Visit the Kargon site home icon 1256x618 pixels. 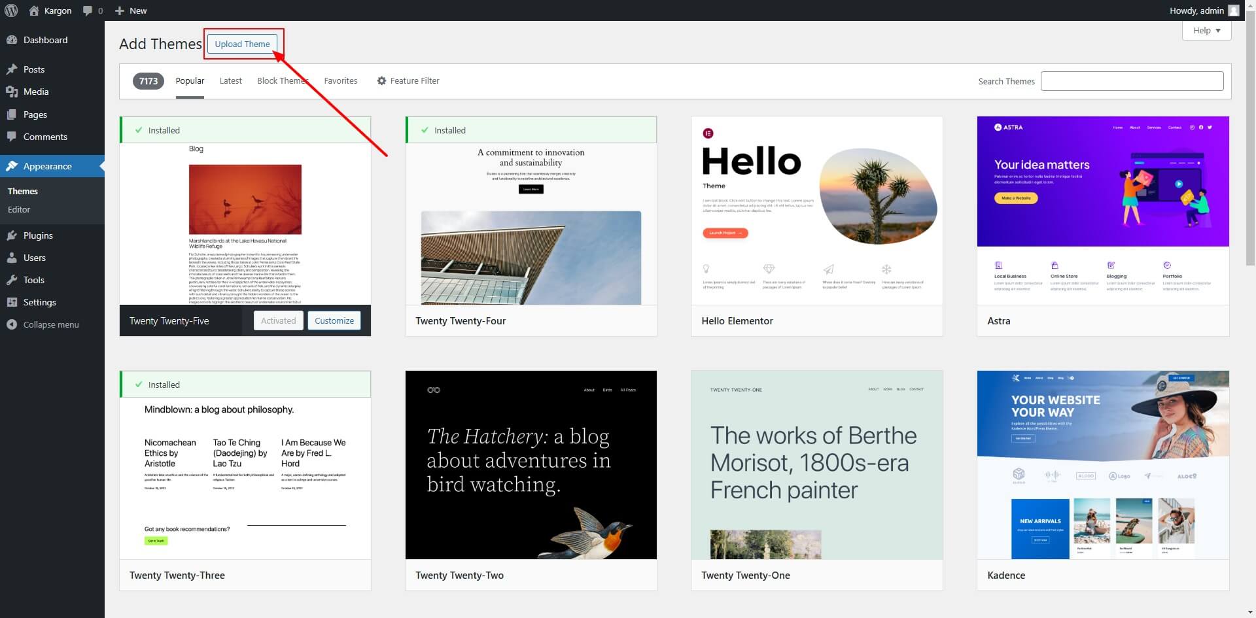pyautogui.click(x=33, y=10)
